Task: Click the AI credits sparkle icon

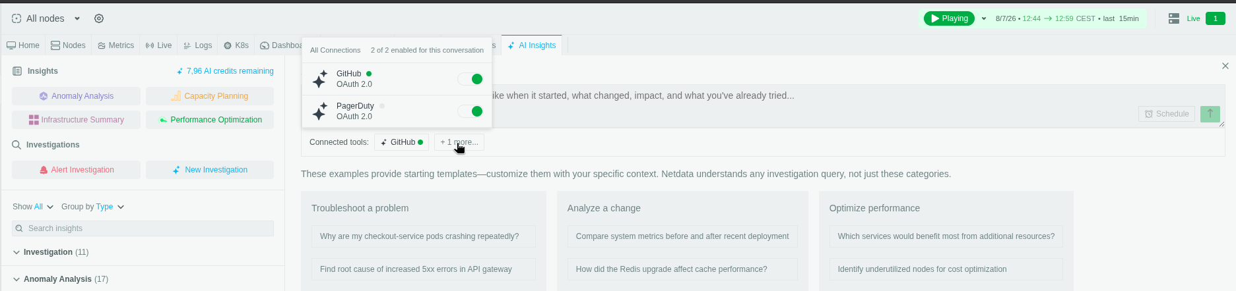Action: click(179, 71)
